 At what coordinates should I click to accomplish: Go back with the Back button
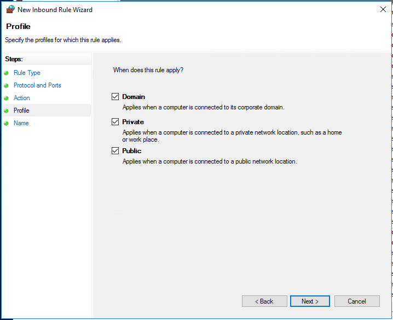click(264, 301)
